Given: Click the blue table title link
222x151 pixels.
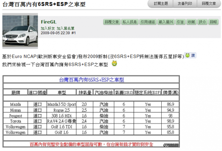Looking at the screenshot, I should point(92,80).
